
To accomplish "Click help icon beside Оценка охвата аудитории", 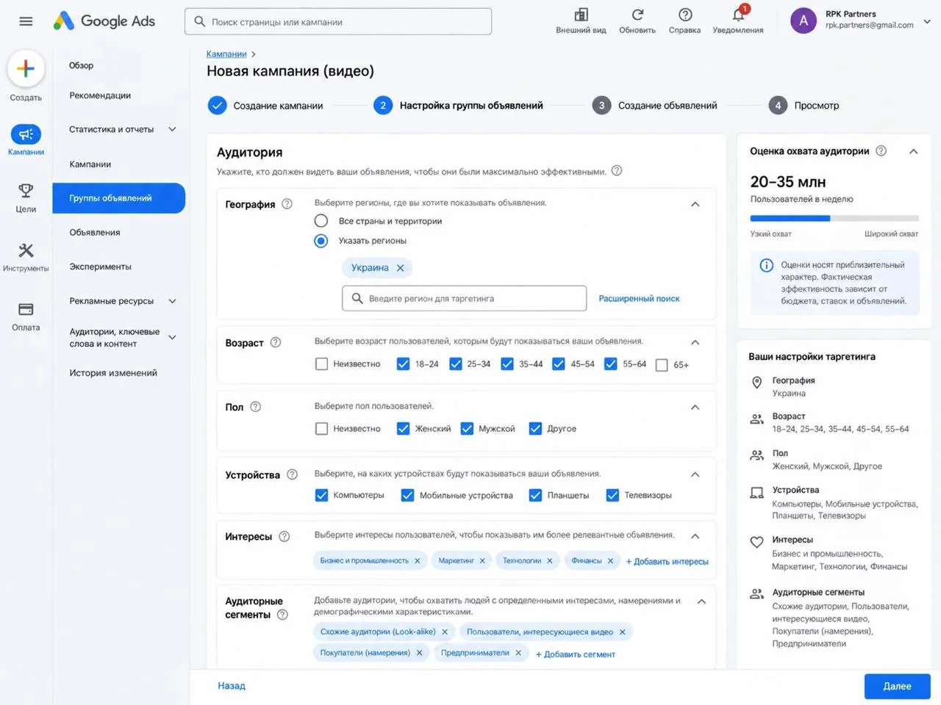I will [x=881, y=151].
